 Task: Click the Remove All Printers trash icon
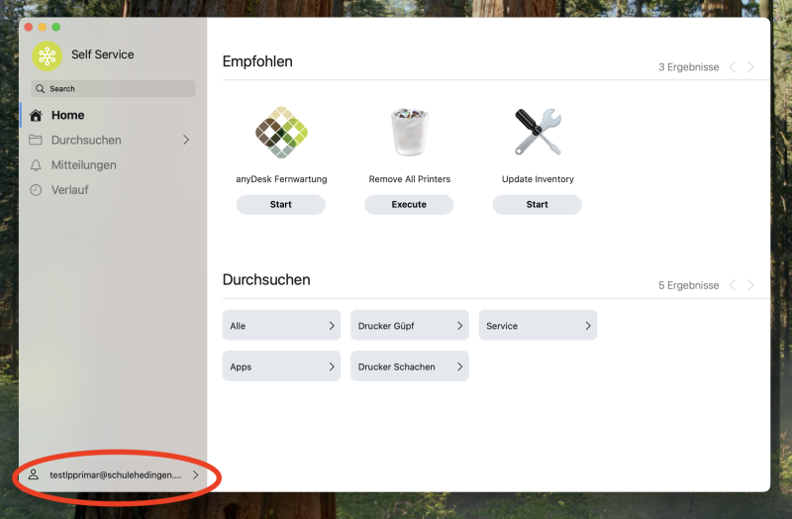coord(409,133)
